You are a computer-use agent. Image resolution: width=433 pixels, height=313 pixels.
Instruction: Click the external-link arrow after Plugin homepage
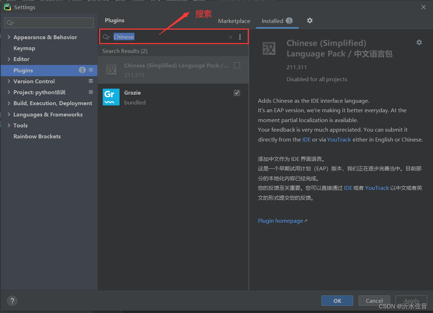(306, 221)
